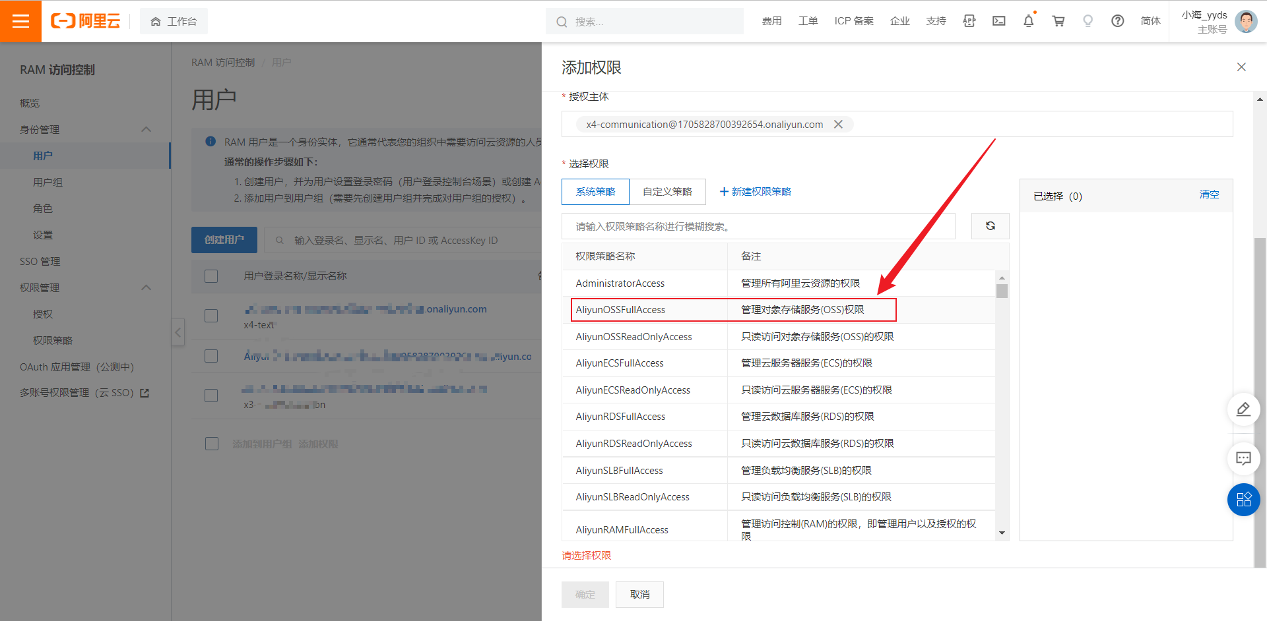Viewport: 1267px width, 621px height.
Task: Open the notification bell
Action: 1029,21
